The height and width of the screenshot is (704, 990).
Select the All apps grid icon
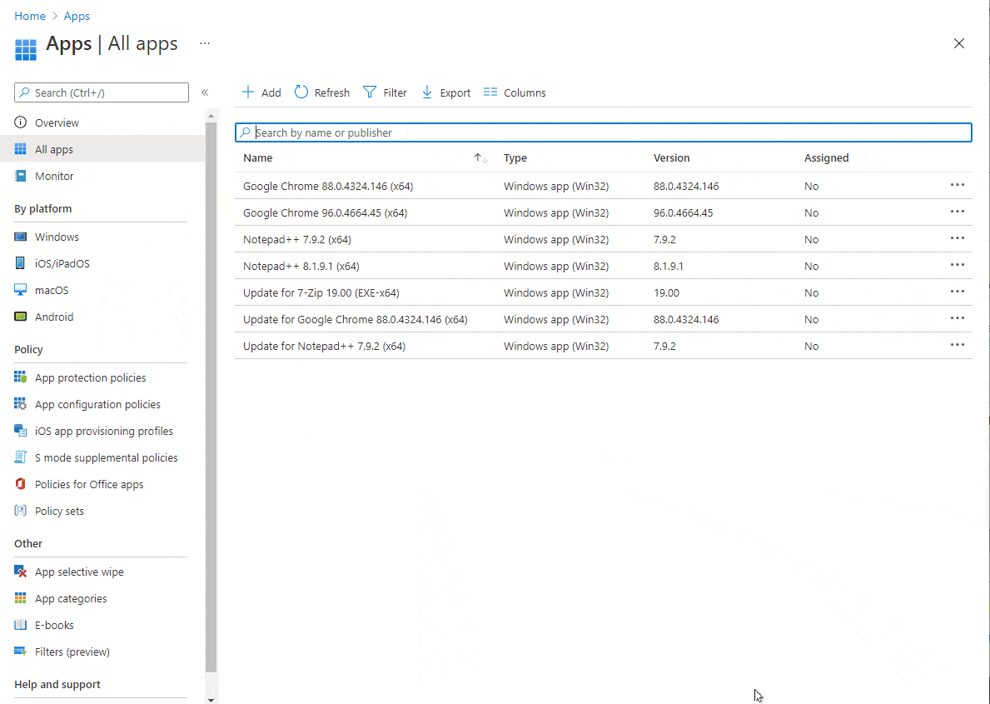point(20,149)
